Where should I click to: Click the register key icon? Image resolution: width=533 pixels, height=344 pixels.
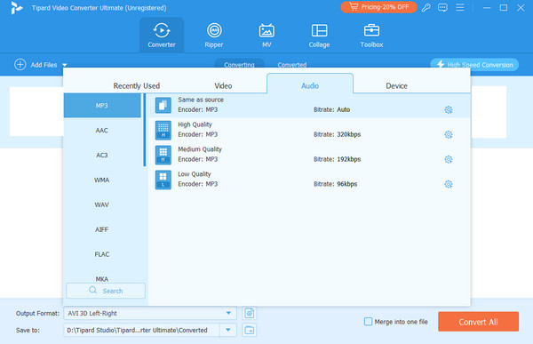426,7
